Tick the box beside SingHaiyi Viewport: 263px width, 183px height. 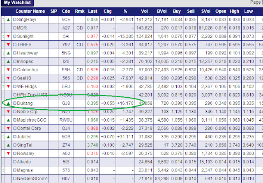15,19
